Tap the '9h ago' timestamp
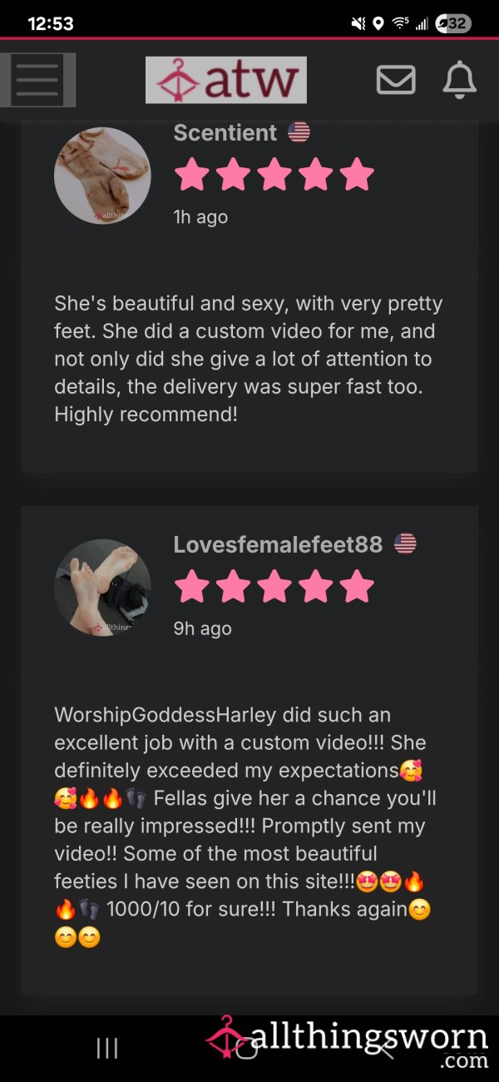This screenshot has width=499, height=1082. tap(202, 628)
